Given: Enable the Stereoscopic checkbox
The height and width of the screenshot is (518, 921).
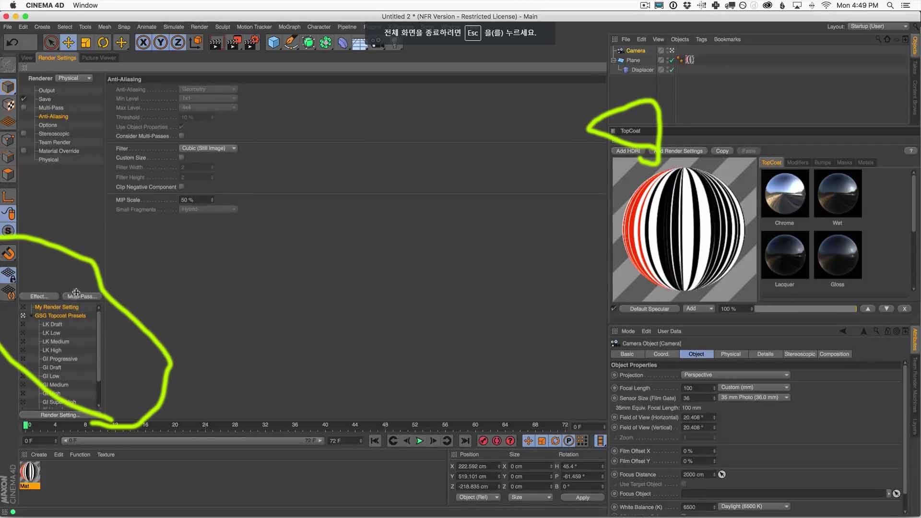Looking at the screenshot, I should tap(24, 133).
